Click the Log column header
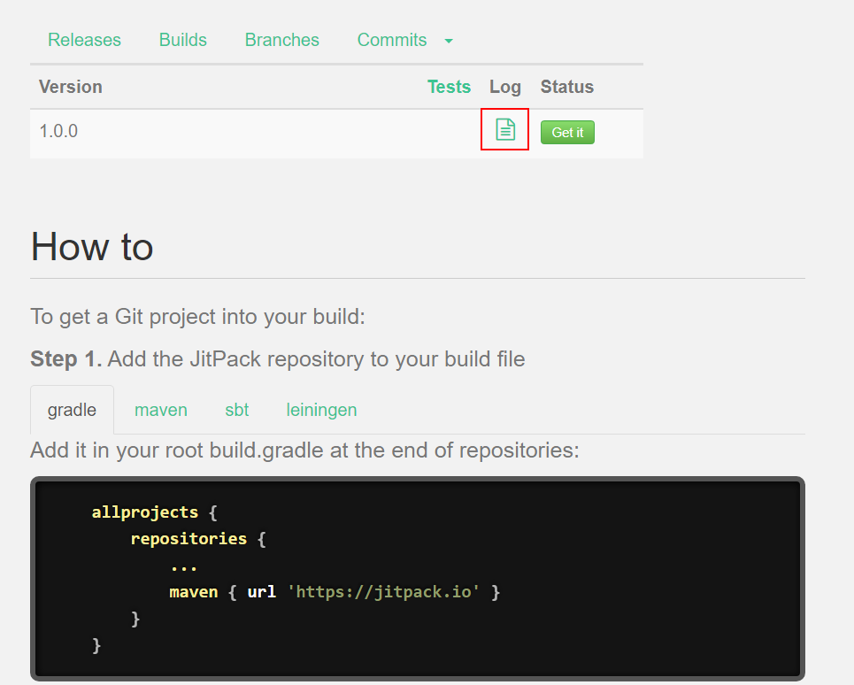Screen dimensions: 854x685 point(505,87)
